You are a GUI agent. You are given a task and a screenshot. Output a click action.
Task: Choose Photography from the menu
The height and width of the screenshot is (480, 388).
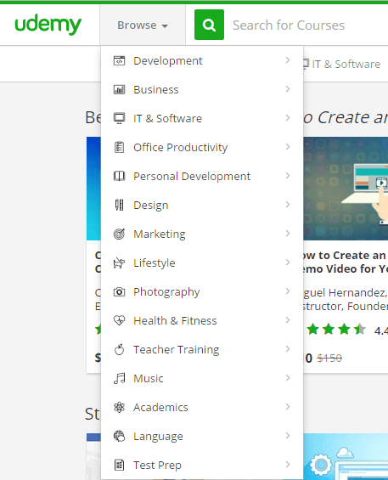[202, 291]
